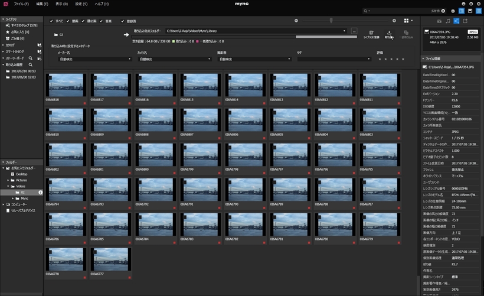This screenshot has height=296, width=484.
Task: Open the 表示 (O) menu
Action: coord(62,4)
